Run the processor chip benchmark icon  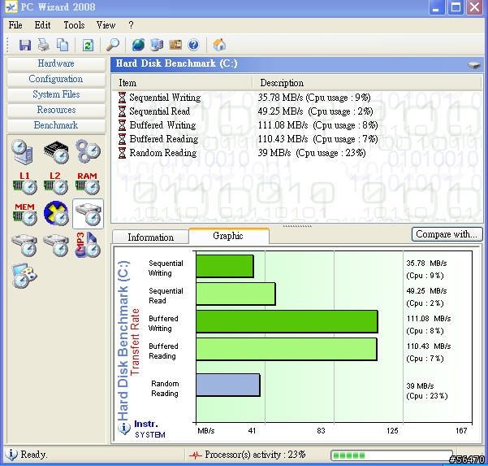56,152
